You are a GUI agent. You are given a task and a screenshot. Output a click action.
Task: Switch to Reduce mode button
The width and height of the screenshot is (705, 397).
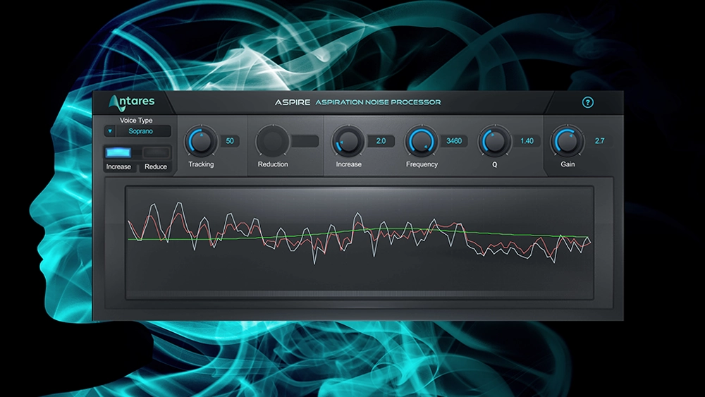click(x=156, y=153)
